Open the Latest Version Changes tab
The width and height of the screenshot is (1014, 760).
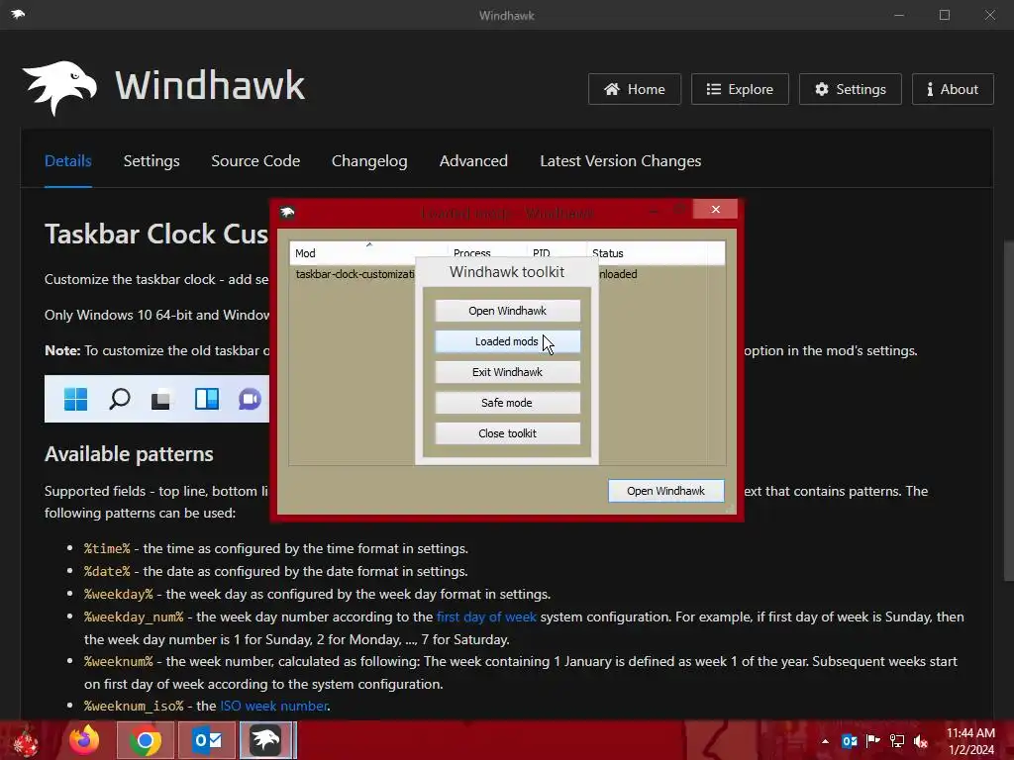coord(620,161)
